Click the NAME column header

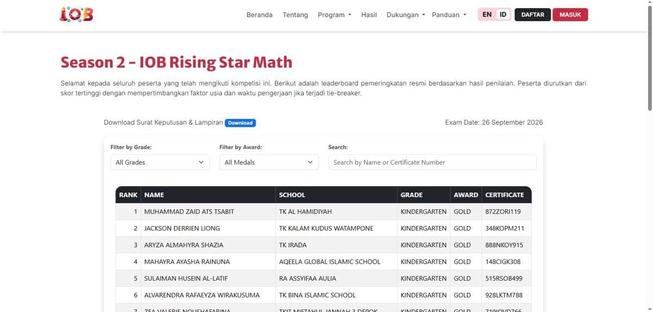click(208, 195)
